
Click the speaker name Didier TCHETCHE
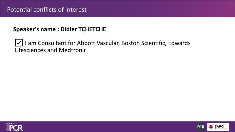click(83, 29)
